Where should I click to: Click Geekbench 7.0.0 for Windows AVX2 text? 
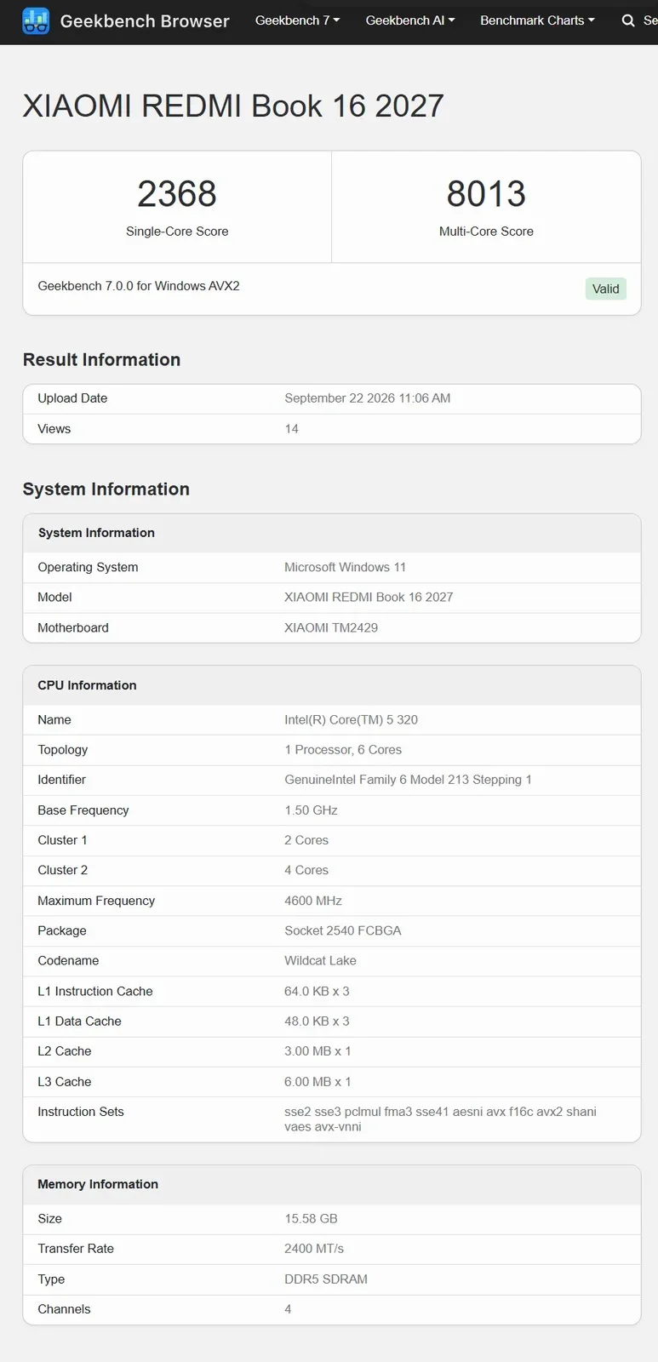[x=139, y=286]
